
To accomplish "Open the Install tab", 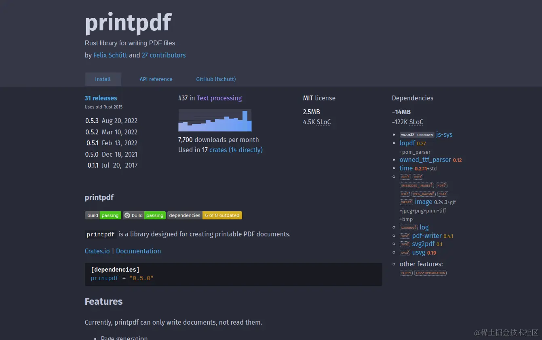I will 103,79.
